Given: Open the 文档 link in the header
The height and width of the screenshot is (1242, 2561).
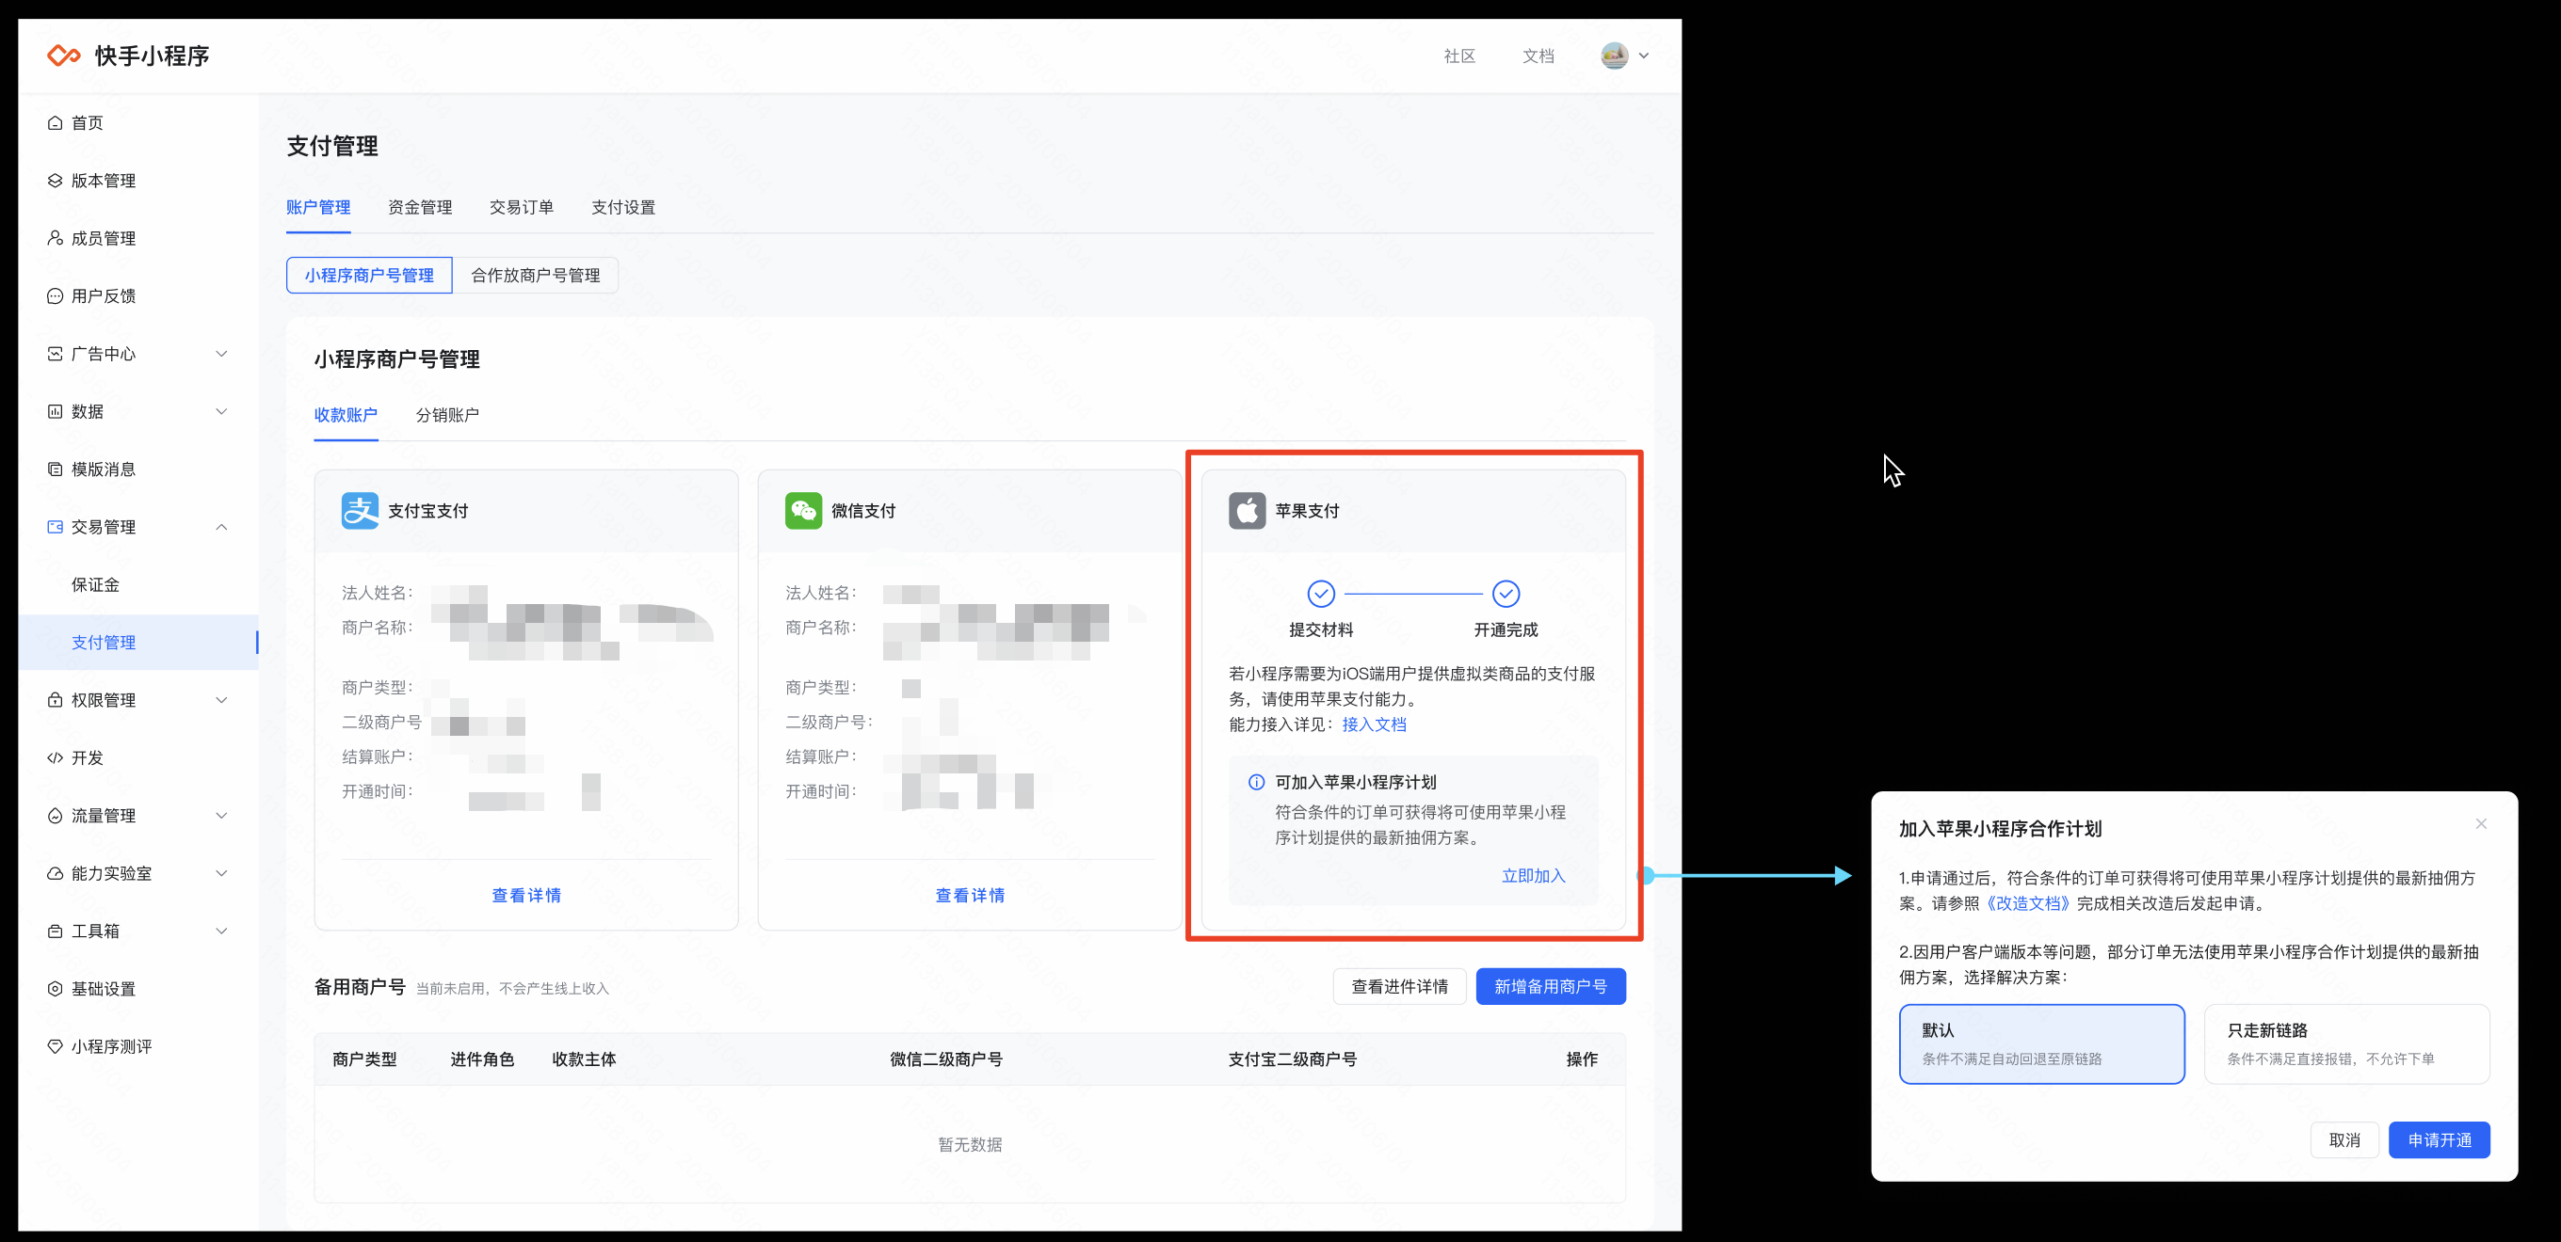Looking at the screenshot, I should pos(1538,56).
